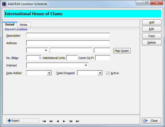Open the Date Added date picker
This screenshot has width=165, height=127.
(49, 73)
